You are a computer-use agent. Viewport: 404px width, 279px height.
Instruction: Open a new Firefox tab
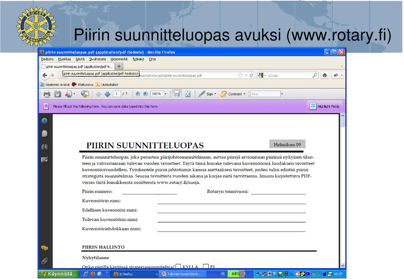click(x=119, y=66)
